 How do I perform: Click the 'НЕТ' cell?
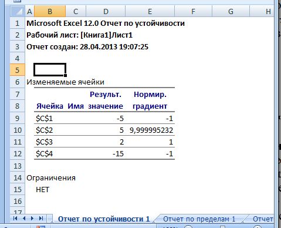click(43, 190)
